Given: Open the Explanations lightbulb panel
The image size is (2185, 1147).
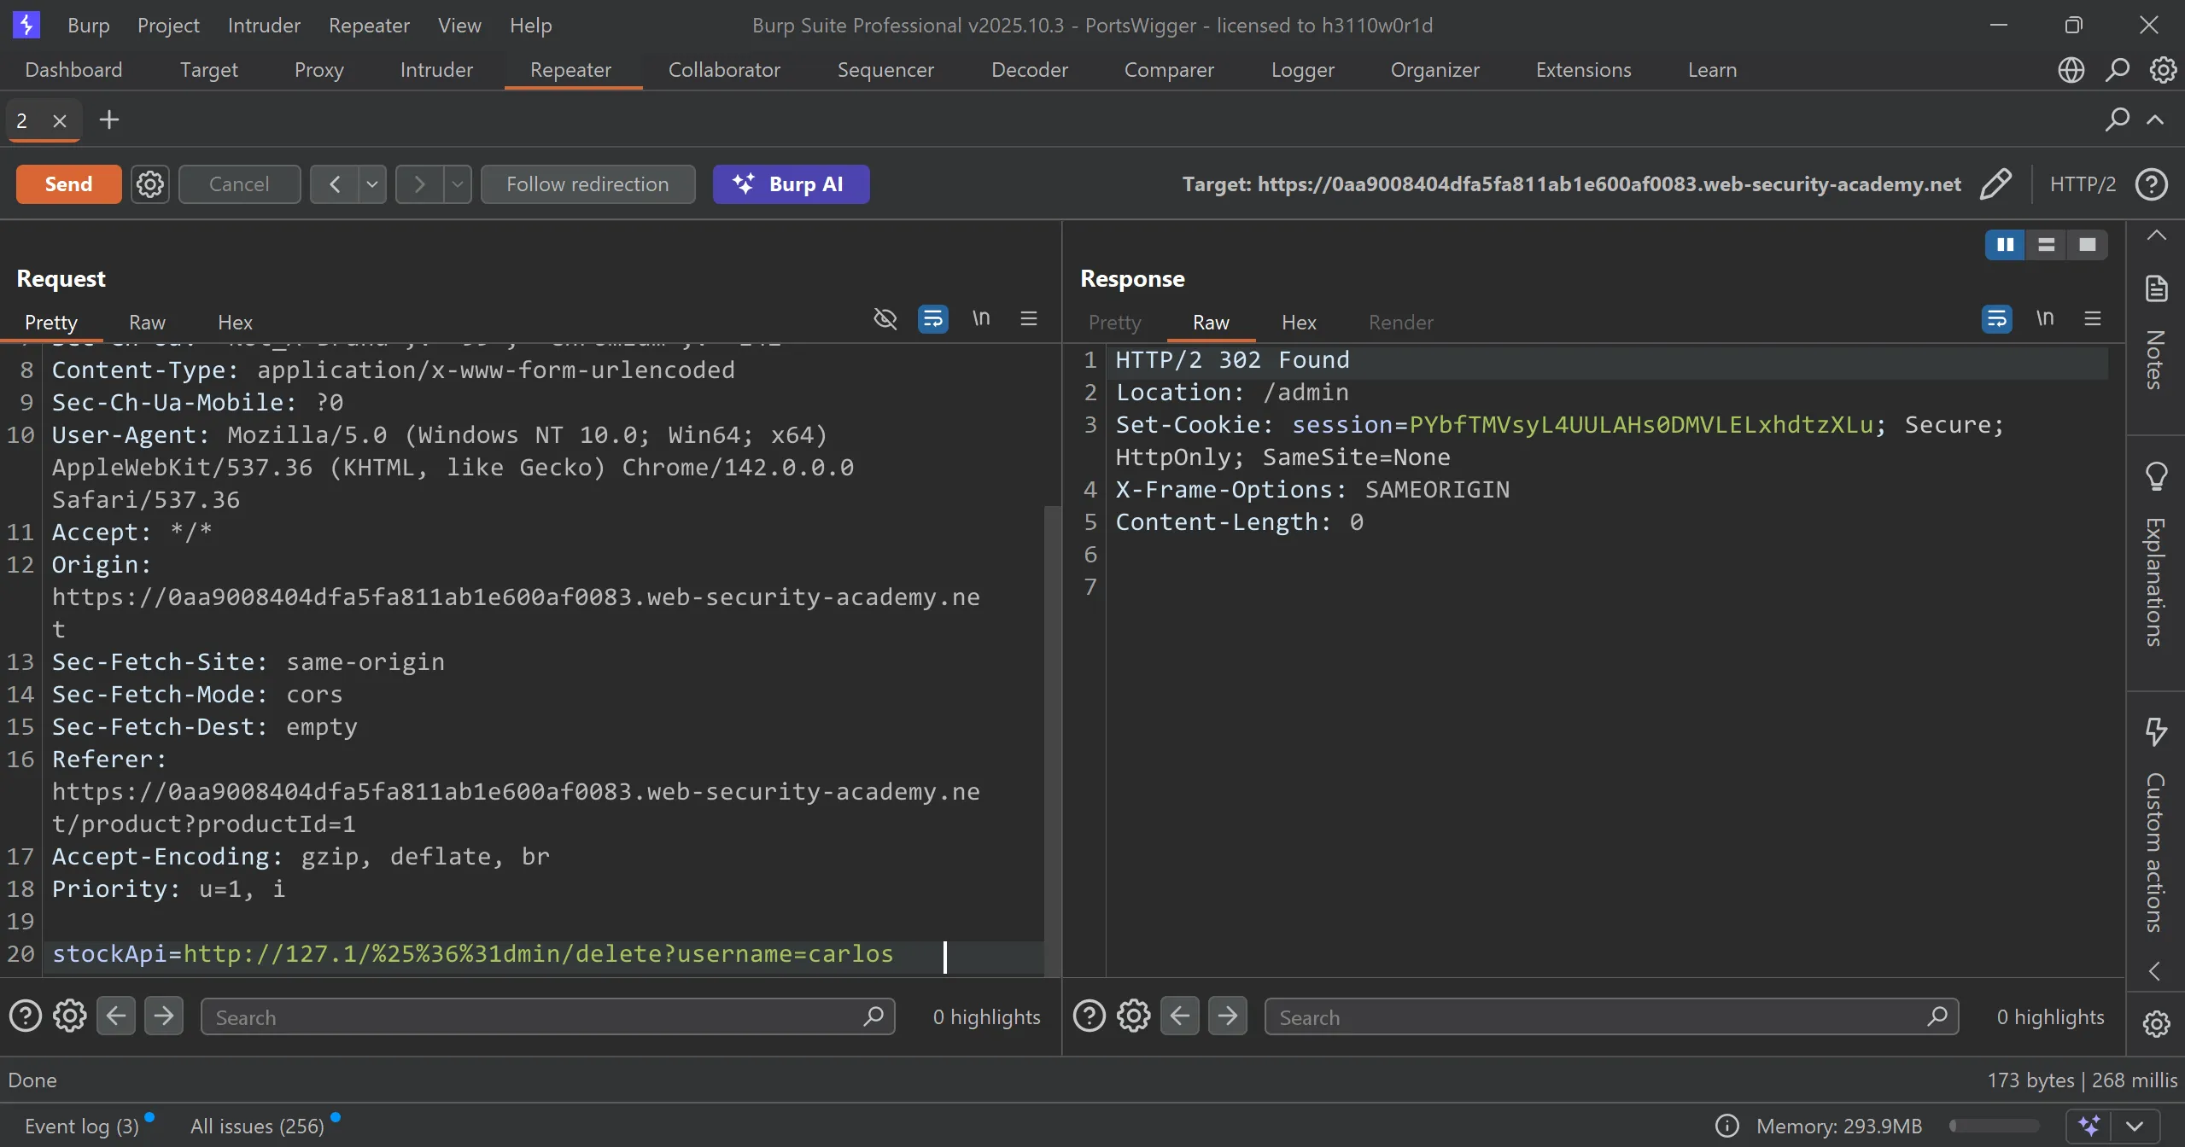Looking at the screenshot, I should click(x=2156, y=475).
